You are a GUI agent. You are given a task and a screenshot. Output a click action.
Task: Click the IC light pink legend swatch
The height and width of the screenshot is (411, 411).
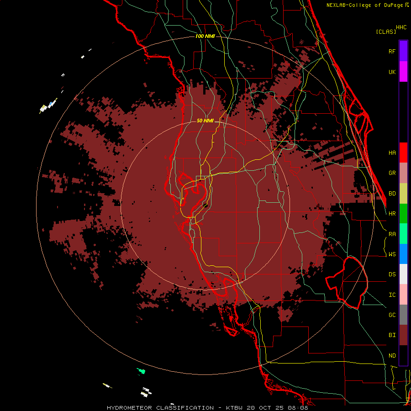pos(403,295)
